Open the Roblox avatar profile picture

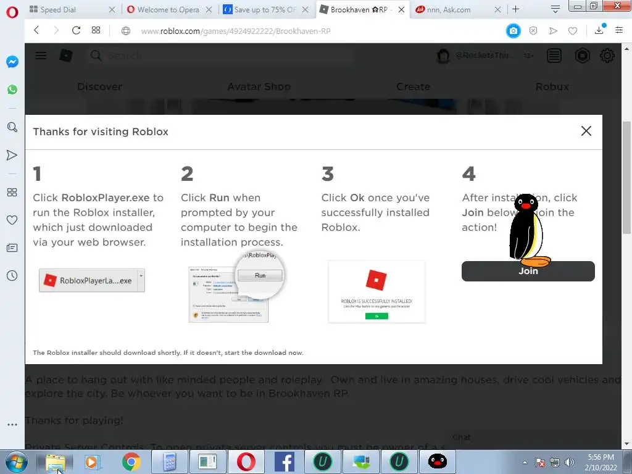443,56
